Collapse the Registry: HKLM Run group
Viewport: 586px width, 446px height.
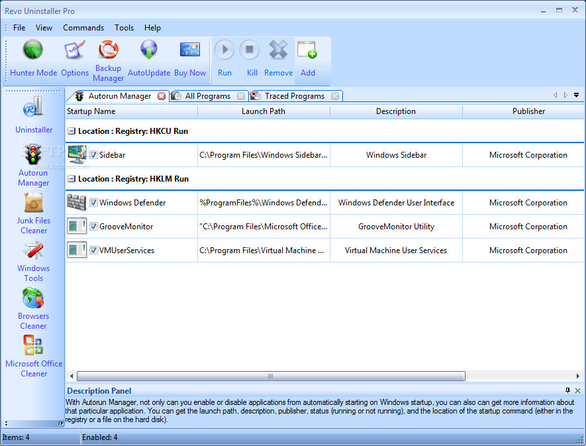pyautogui.click(x=72, y=179)
